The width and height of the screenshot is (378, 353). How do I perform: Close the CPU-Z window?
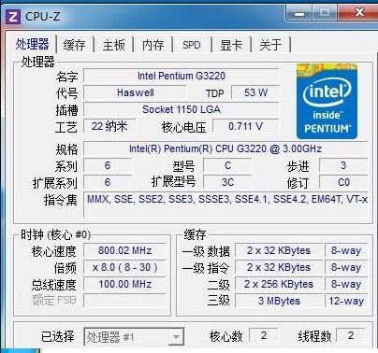pos(359,13)
